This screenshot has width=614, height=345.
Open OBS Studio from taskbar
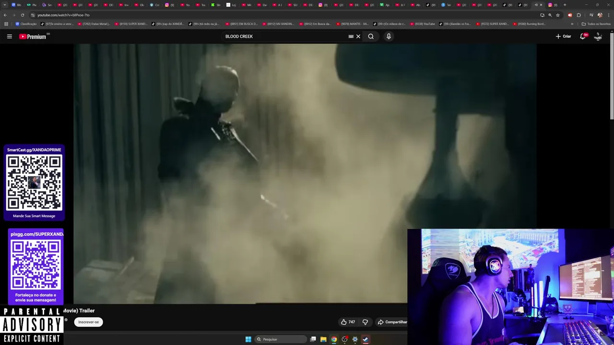(344, 339)
